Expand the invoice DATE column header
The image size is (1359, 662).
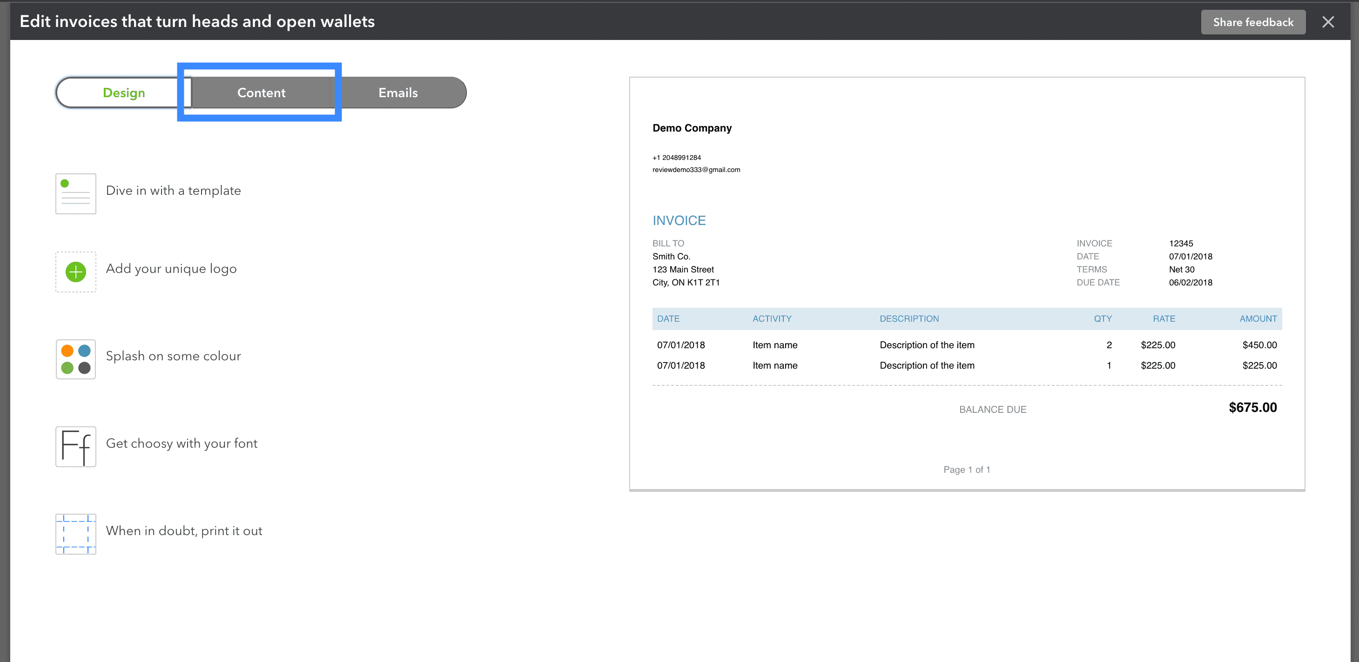point(667,318)
